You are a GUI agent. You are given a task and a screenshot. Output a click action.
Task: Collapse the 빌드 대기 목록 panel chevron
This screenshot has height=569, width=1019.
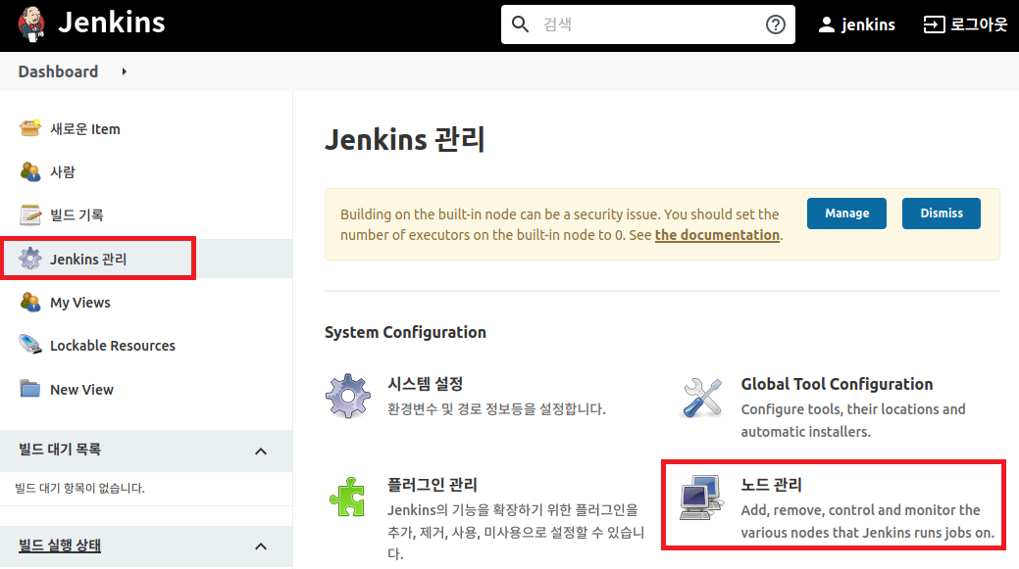tap(261, 450)
